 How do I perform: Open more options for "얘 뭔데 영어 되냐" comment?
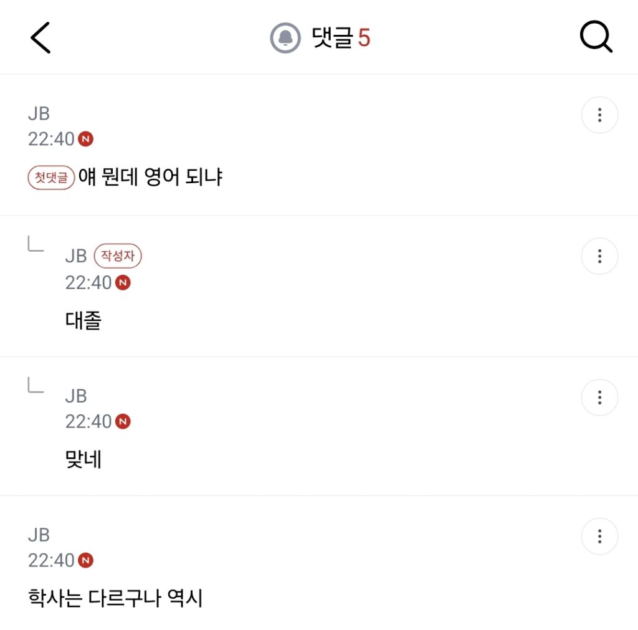599,115
